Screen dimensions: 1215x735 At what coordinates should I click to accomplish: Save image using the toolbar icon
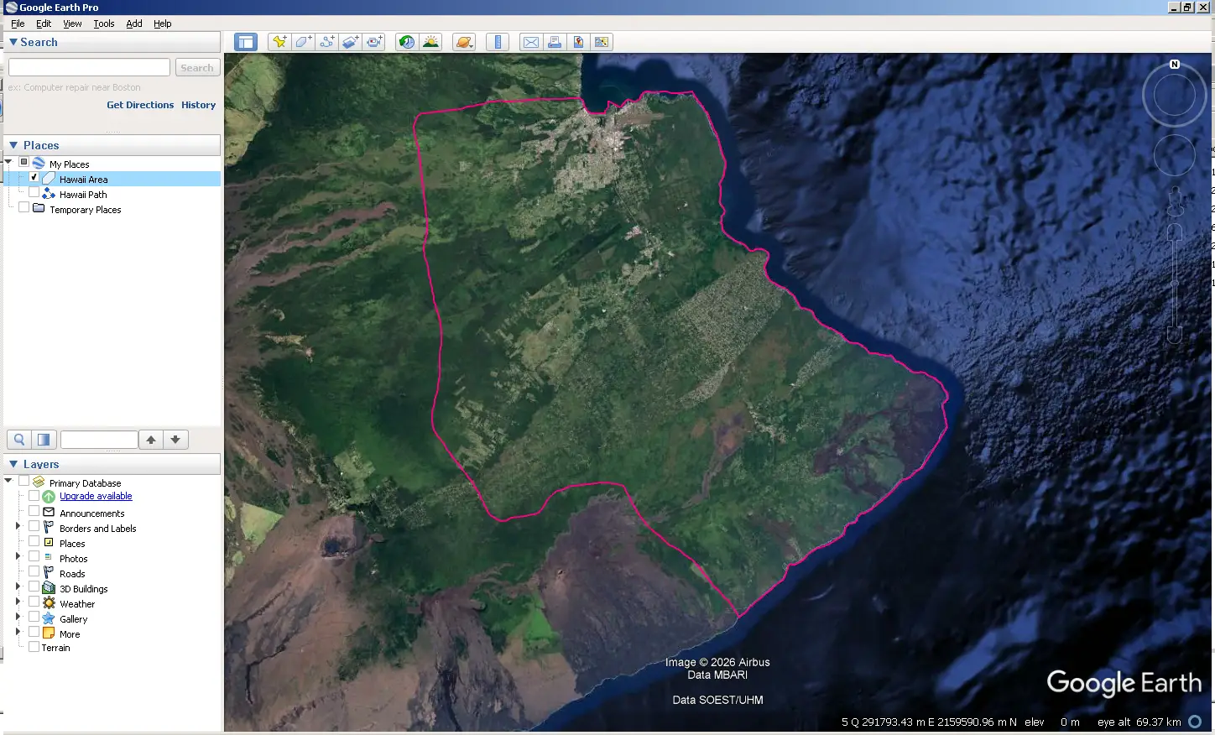coord(578,42)
